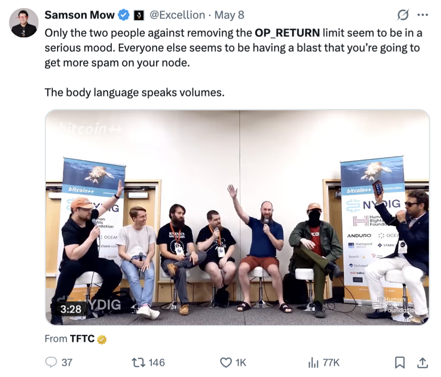Click the 3:28 video duration badge
Viewport: 441px width, 377px height.
71,309
